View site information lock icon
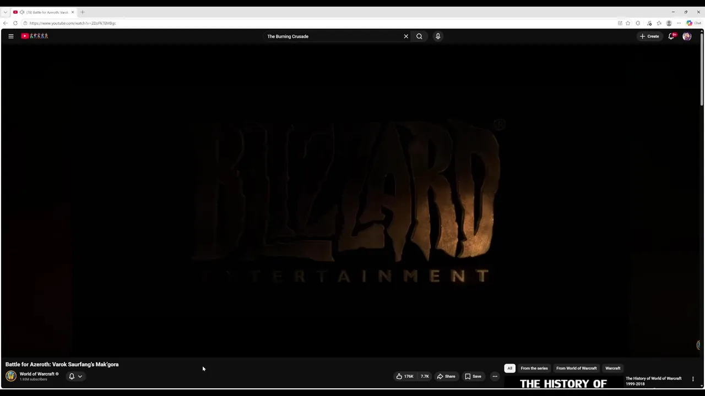 tap(25, 23)
